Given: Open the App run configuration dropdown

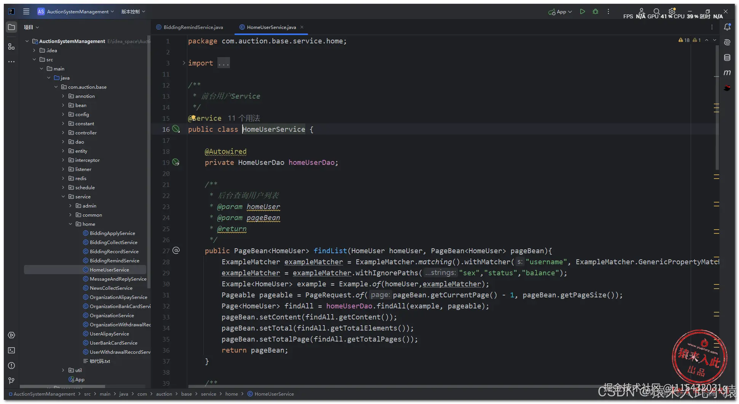Looking at the screenshot, I should (560, 12).
